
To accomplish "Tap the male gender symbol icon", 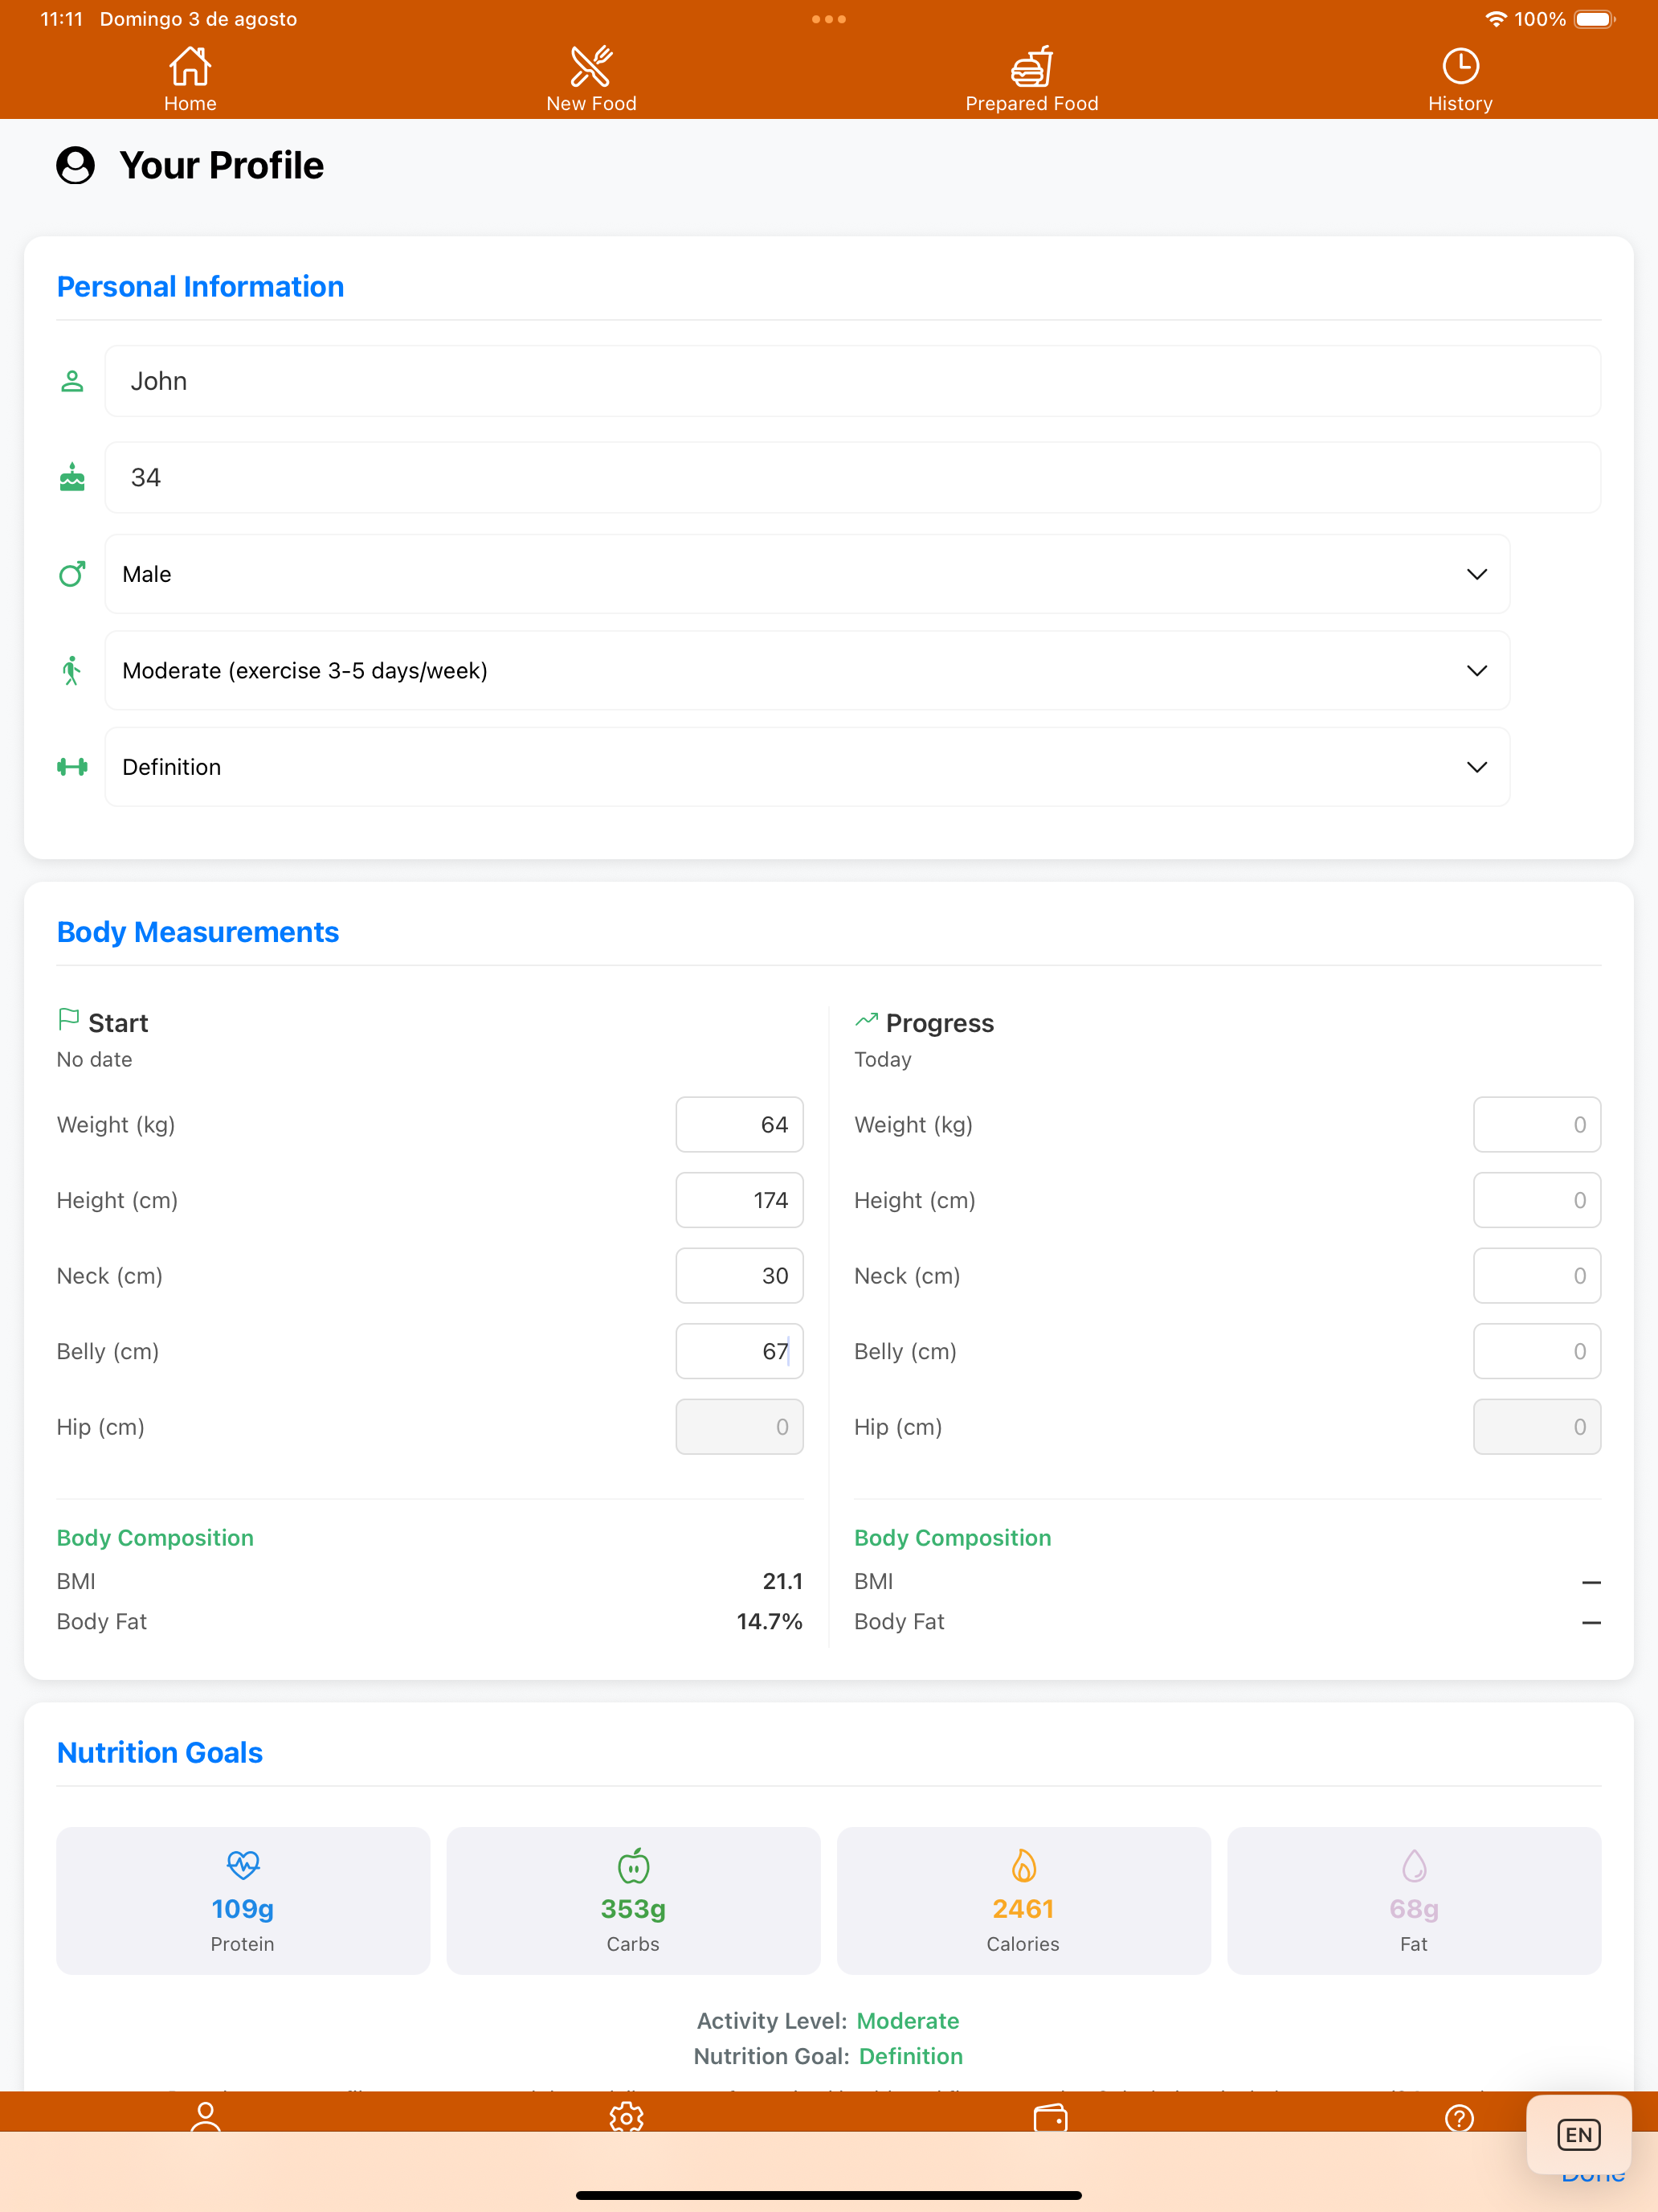I will 72,574.
